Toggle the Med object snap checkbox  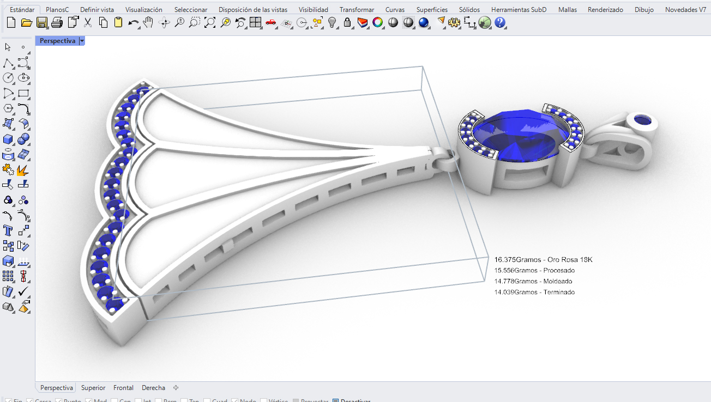click(x=89, y=401)
